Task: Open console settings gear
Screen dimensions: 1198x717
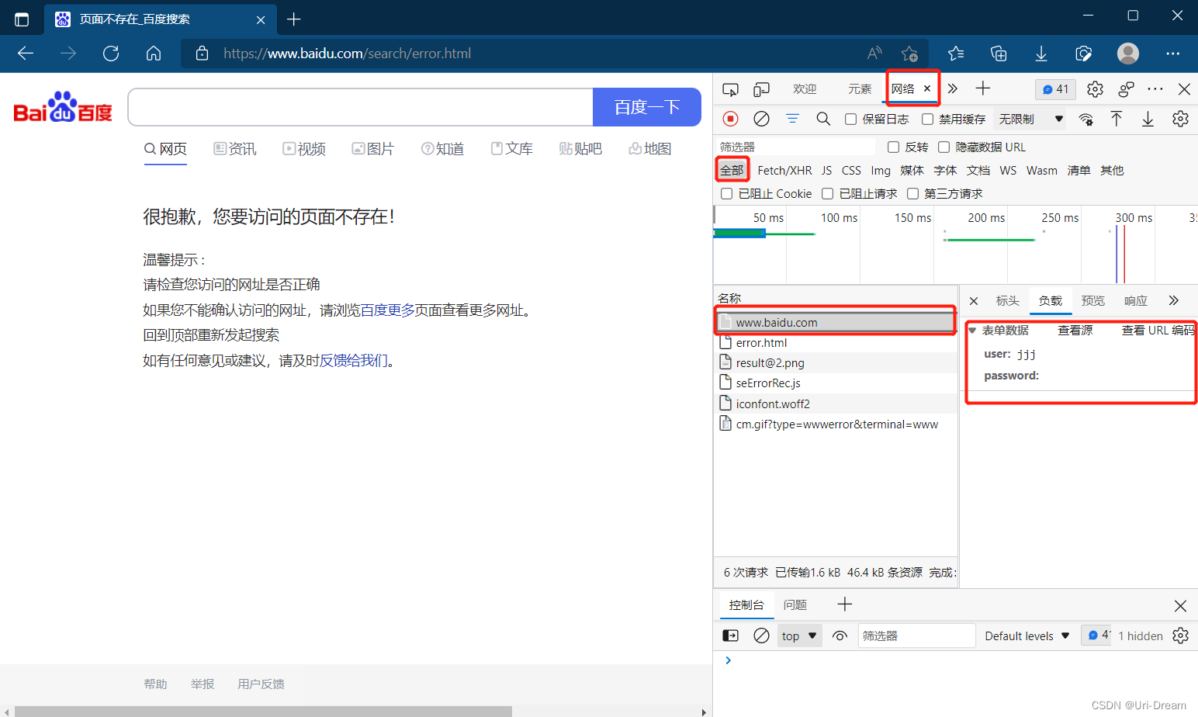Action: click(x=1180, y=636)
